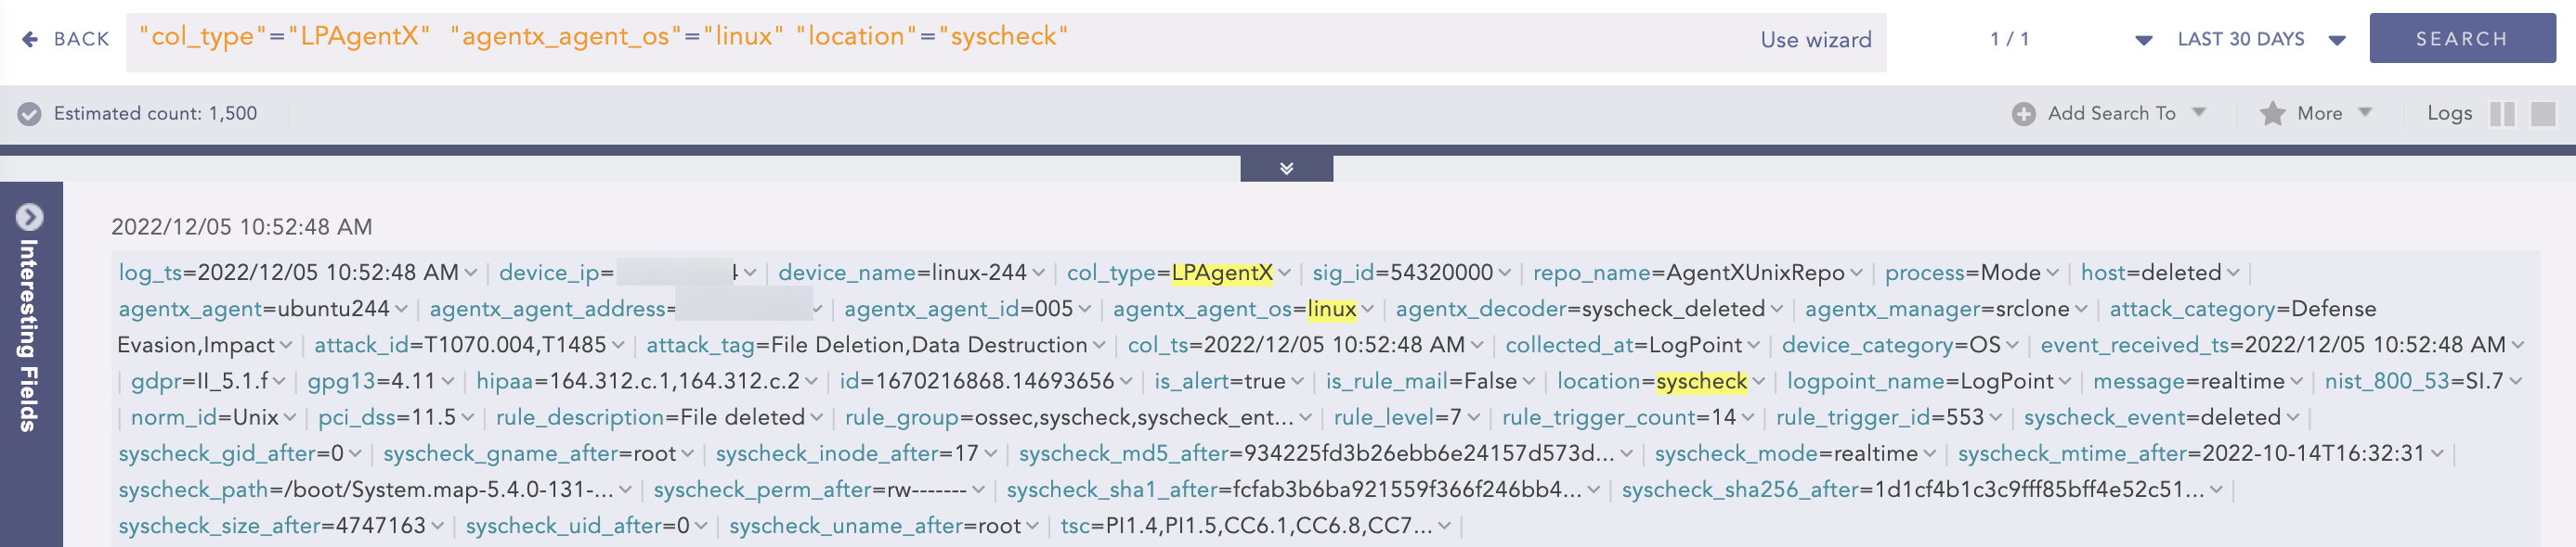Expand the col_type=LPAgentX field dropdown
The height and width of the screenshot is (547, 2576).
pos(1285,273)
